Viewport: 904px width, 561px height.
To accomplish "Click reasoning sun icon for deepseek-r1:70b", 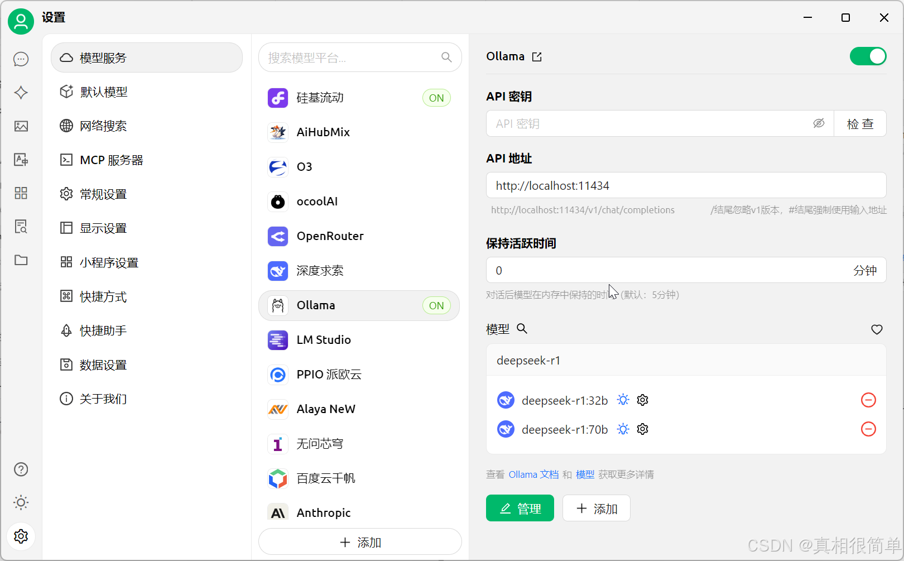I will pos(623,429).
